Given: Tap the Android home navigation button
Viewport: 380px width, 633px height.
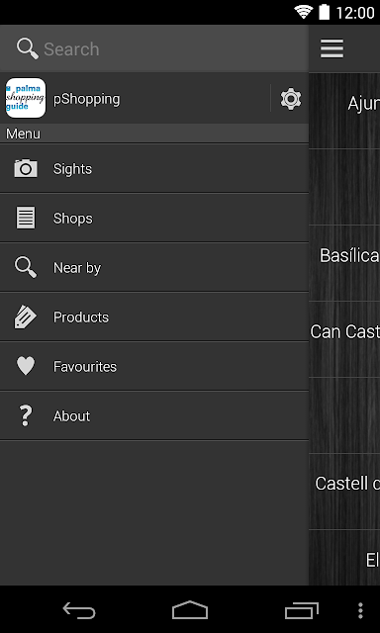Looking at the screenshot, I should [190, 610].
